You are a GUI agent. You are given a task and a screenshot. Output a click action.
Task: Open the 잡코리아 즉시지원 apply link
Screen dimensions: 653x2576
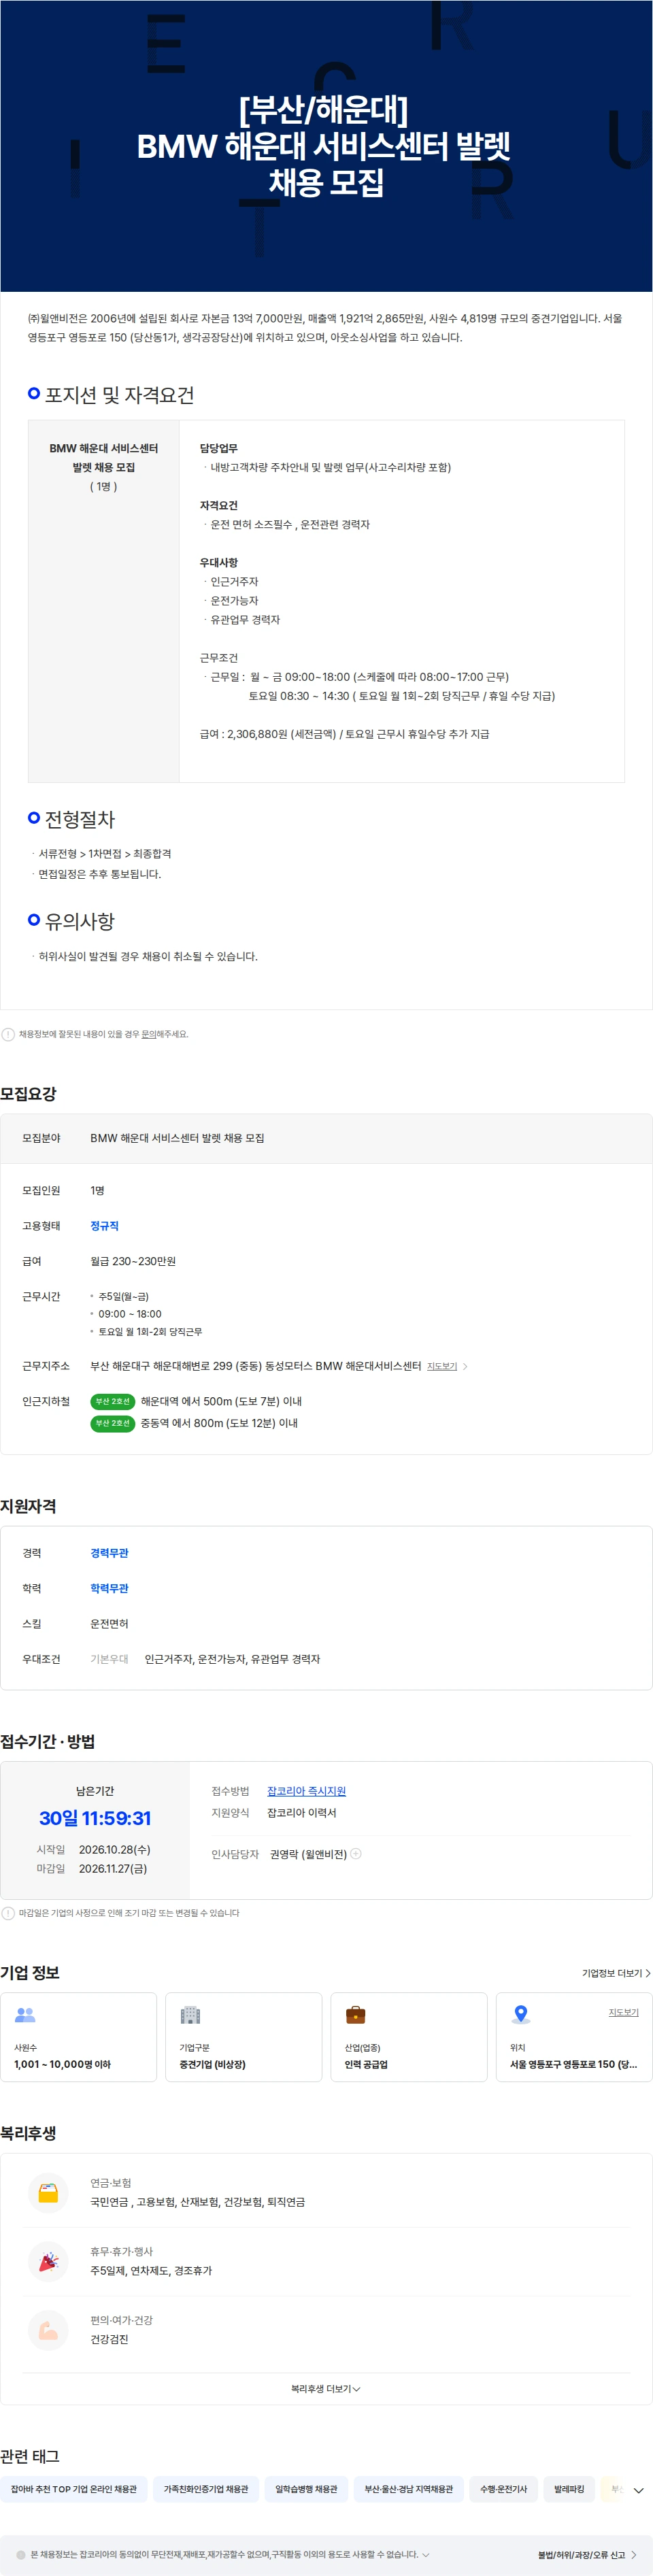pyautogui.click(x=306, y=1791)
